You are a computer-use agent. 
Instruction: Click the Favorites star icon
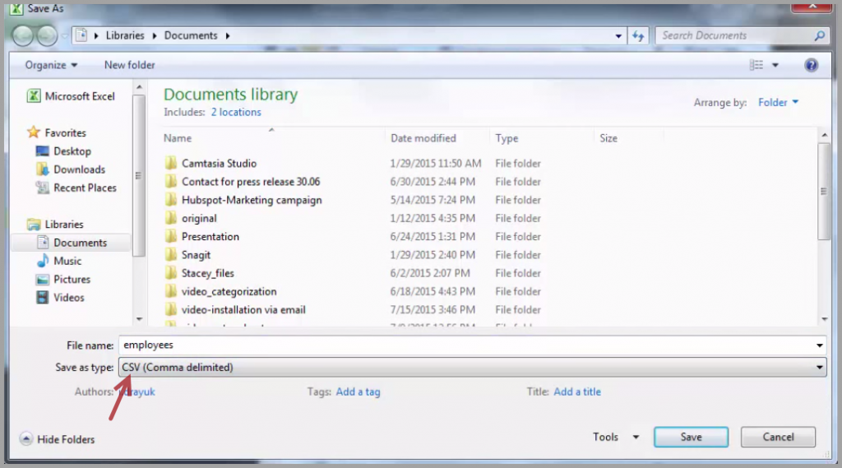(x=34, y=132)
